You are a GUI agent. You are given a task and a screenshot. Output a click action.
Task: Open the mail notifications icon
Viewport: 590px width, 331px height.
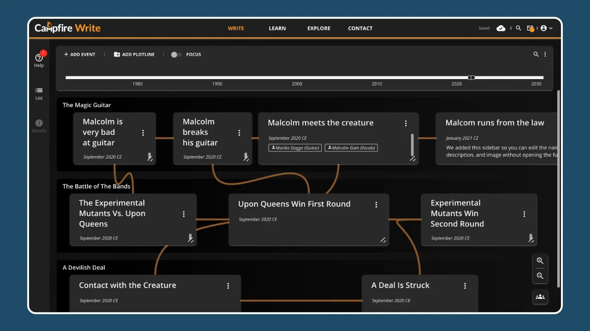pos(530,29)
